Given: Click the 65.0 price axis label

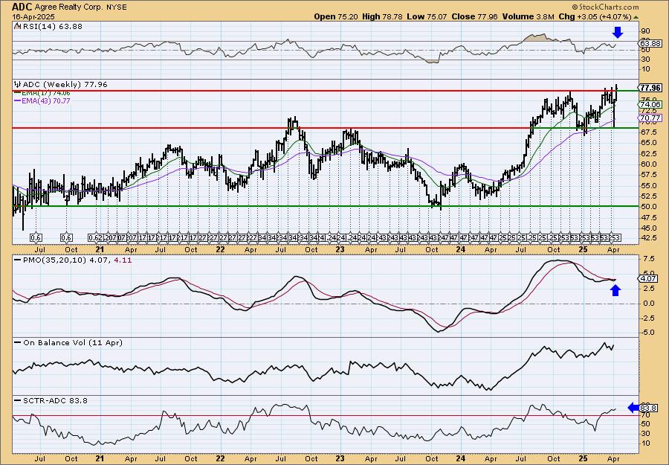Looking at the screenshot, I should tap(647, 143).
